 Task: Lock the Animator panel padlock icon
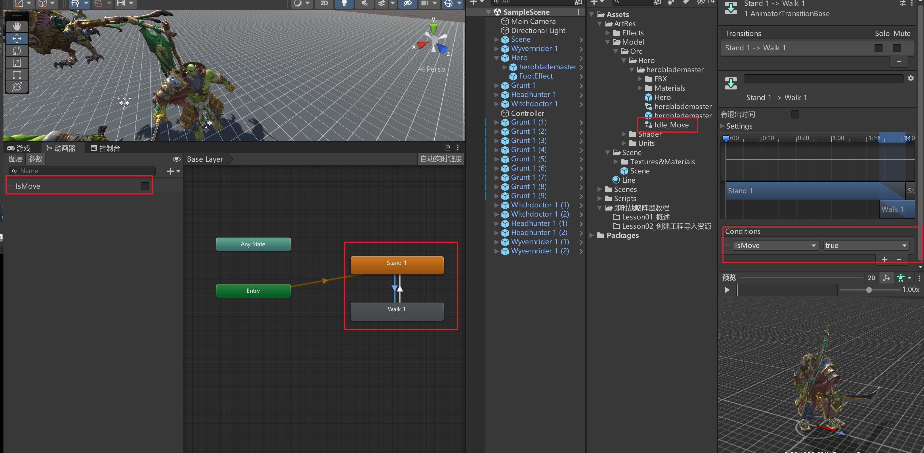[x=448, y=148]
